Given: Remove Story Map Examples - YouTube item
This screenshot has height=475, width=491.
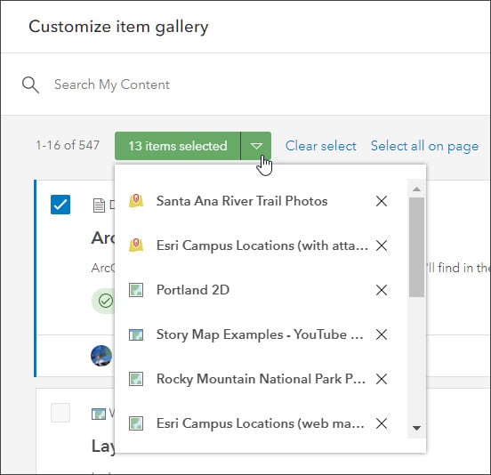Looking at the screenshot, I should point(382,334).
